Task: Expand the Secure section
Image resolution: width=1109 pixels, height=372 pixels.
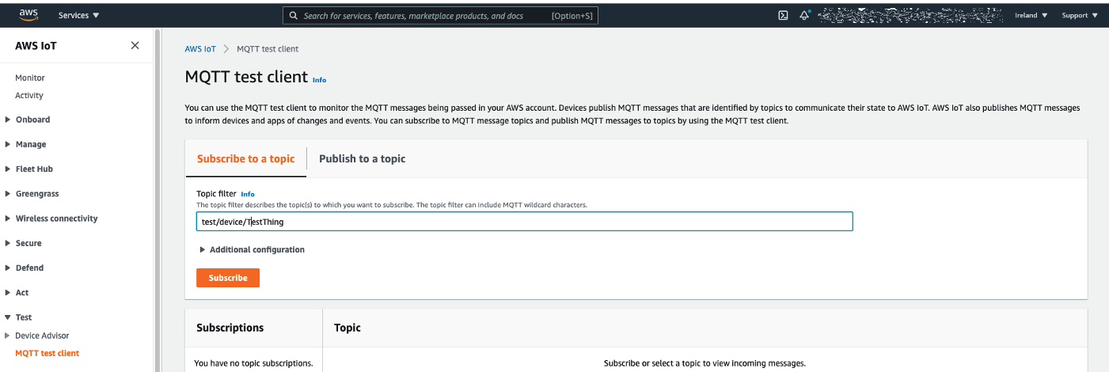Action: point(24,243)
